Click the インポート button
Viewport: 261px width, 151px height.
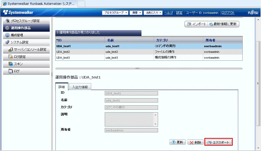(x=197, y=24)
